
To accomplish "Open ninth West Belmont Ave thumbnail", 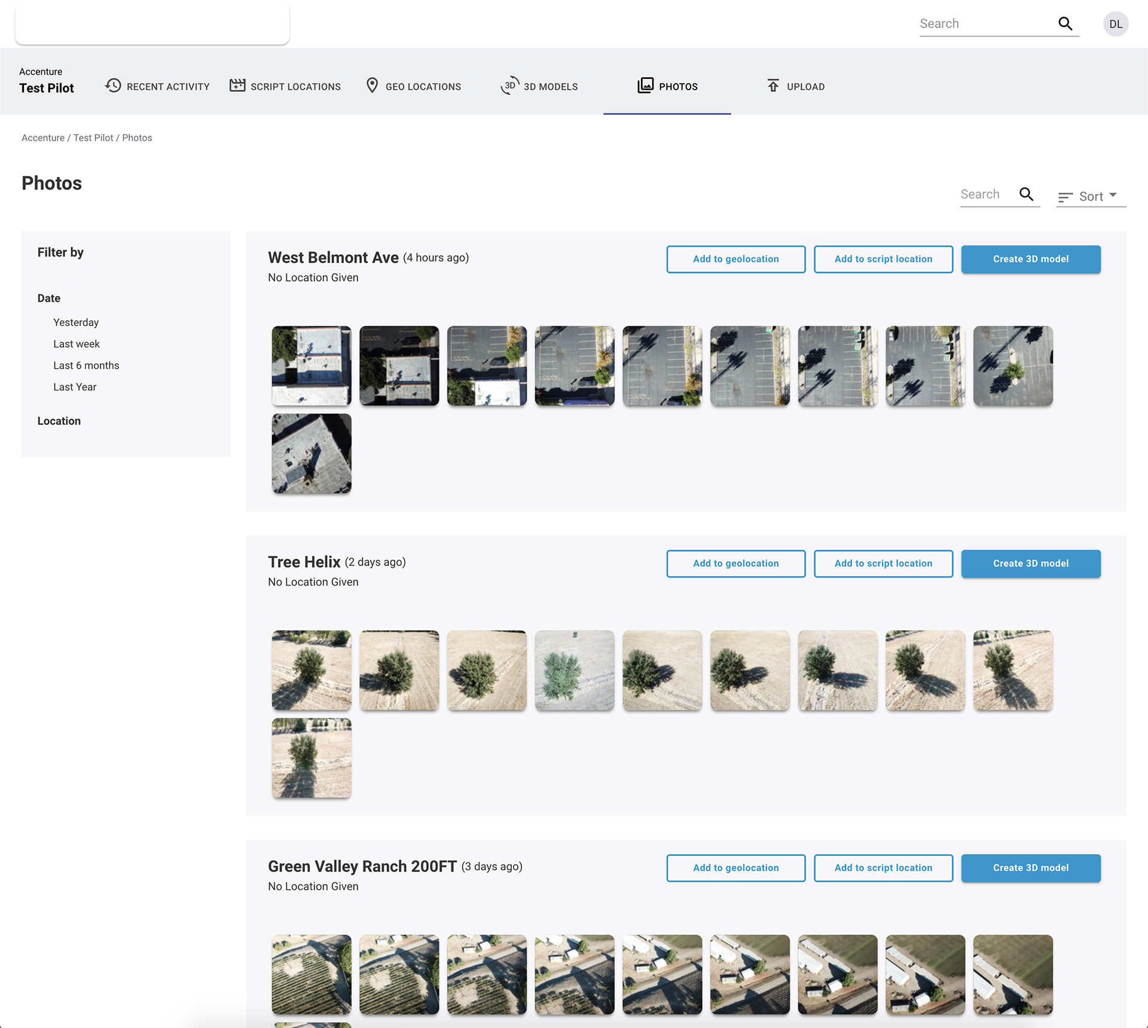I will [1013, 365].
